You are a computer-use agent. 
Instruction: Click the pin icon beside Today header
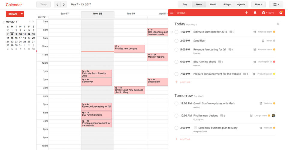(x=278, y=24)
